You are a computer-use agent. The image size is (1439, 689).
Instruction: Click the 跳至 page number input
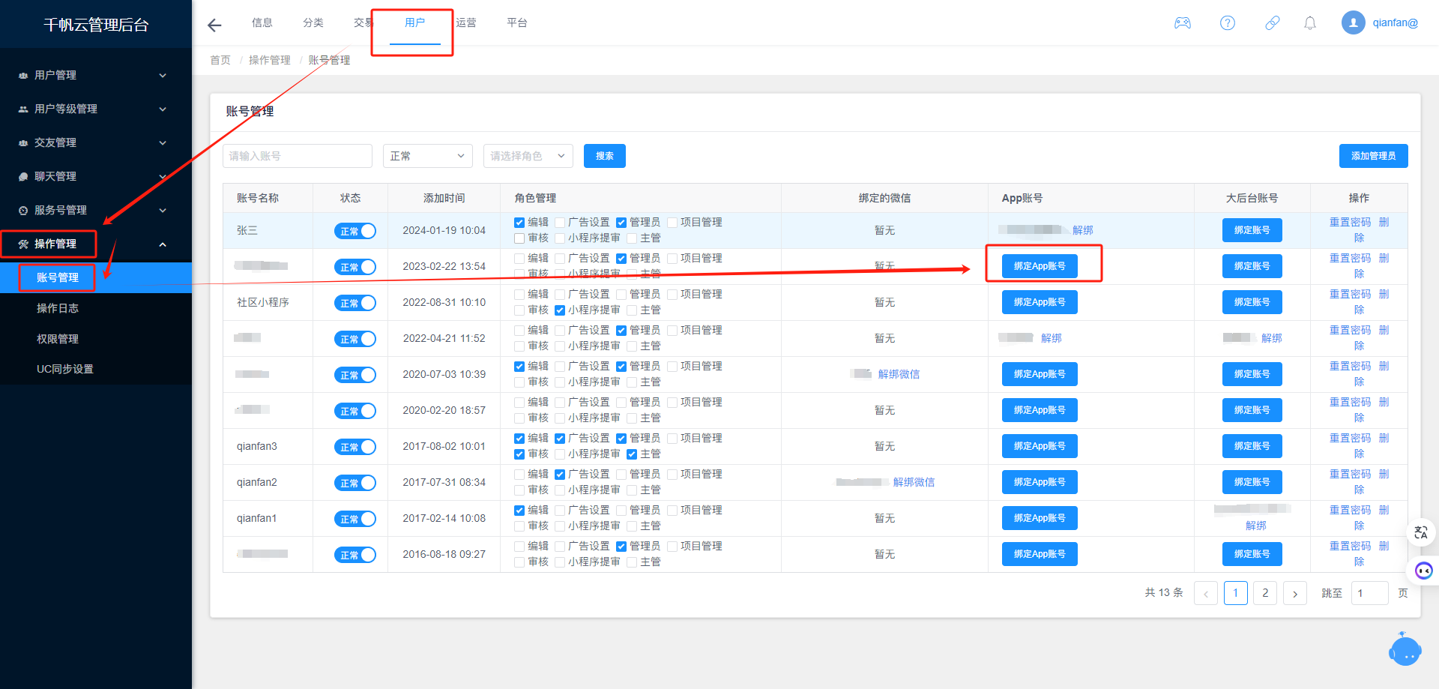tap(1370, 593)
